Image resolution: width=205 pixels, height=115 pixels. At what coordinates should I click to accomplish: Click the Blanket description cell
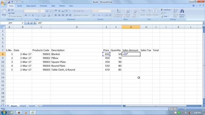click(x=77, y=54)
